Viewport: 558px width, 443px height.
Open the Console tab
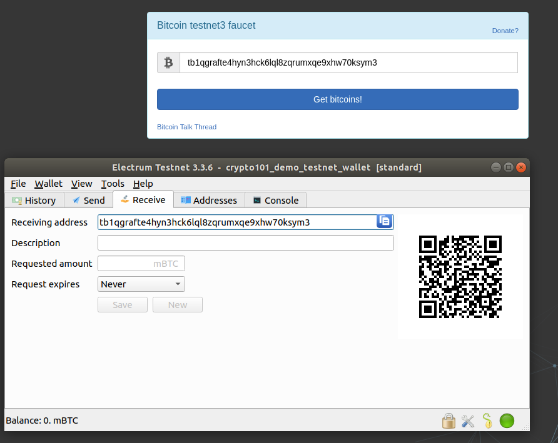click(x=276, y=200)
